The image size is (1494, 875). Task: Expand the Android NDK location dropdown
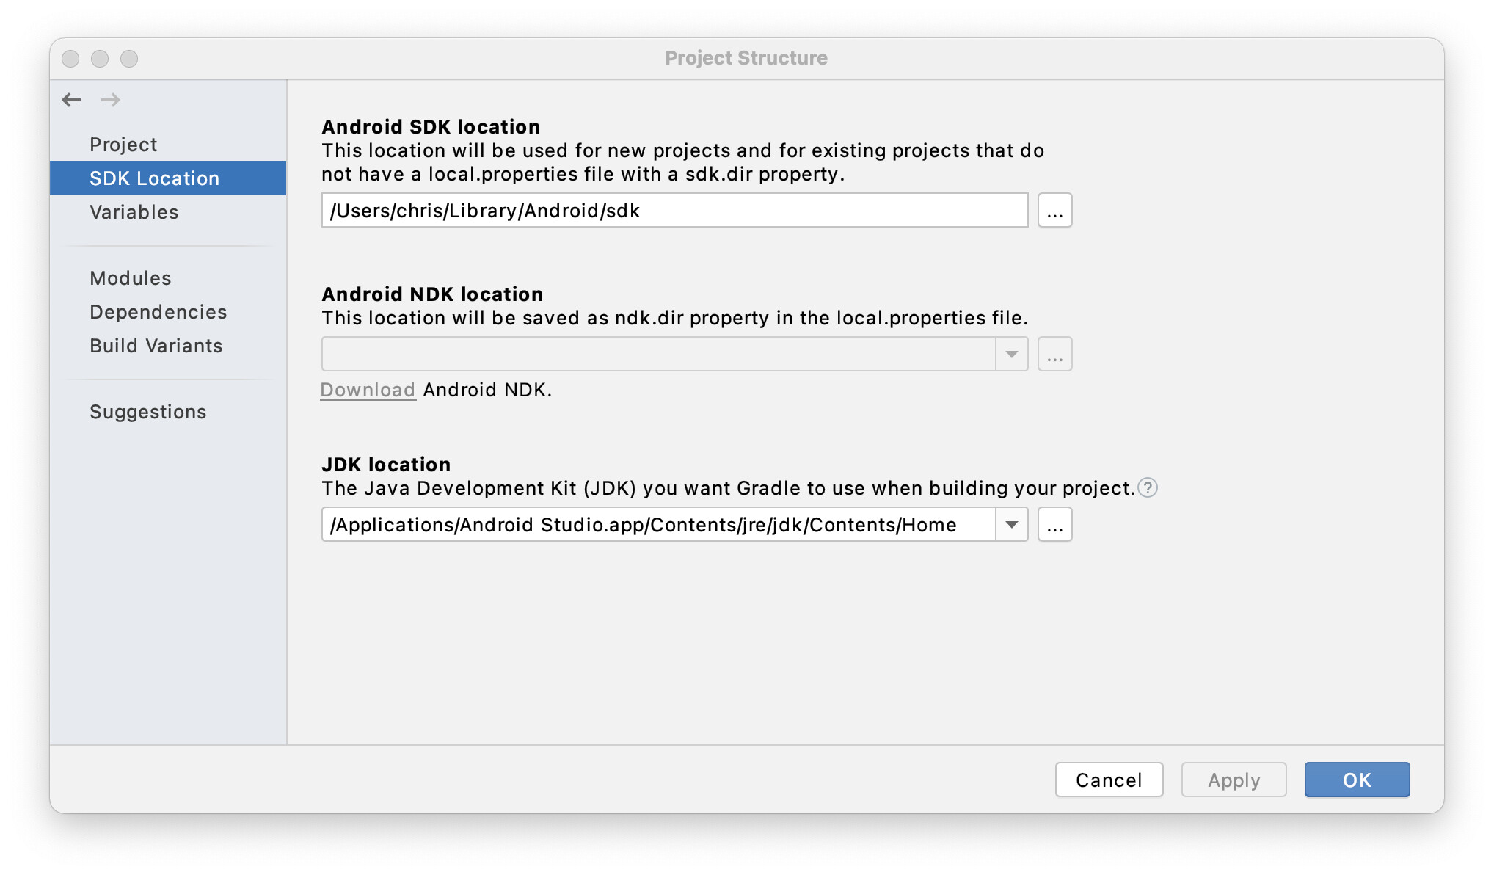click(1012, 355)
